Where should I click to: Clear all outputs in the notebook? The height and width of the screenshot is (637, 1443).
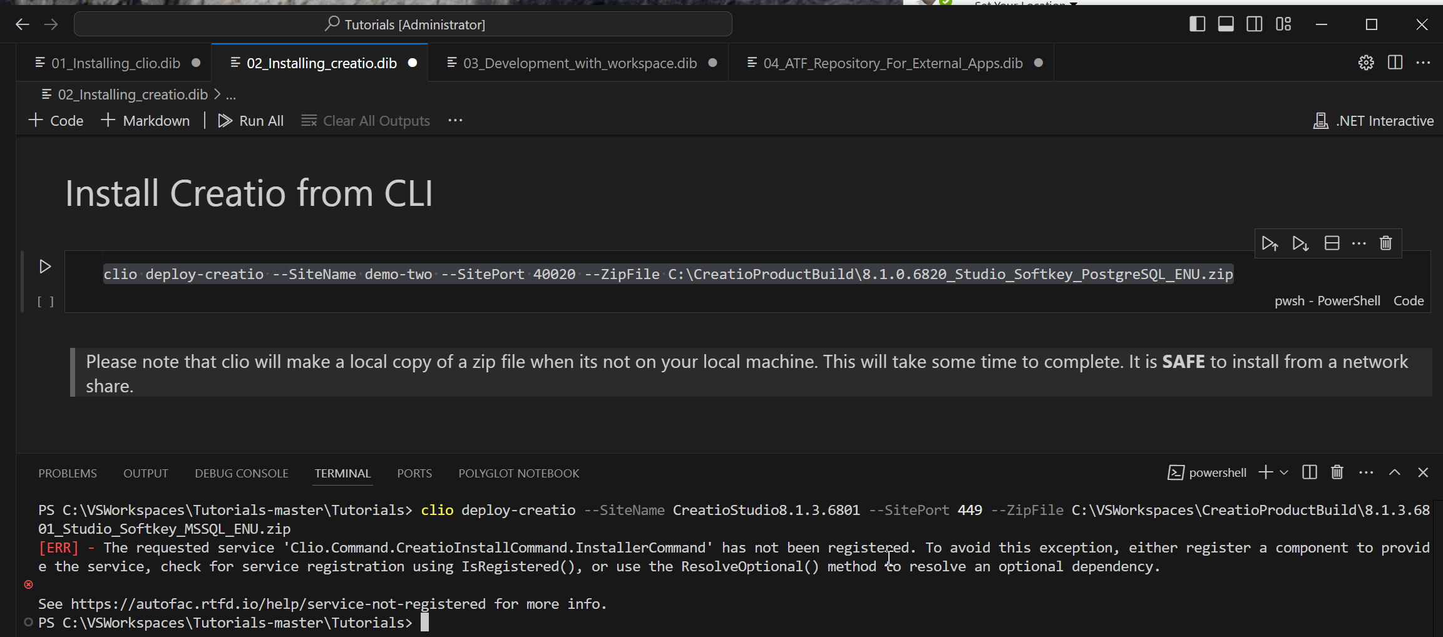365,120
